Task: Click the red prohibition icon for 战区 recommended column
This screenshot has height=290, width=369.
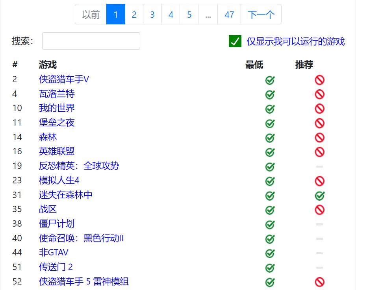Action: (319, 210)
